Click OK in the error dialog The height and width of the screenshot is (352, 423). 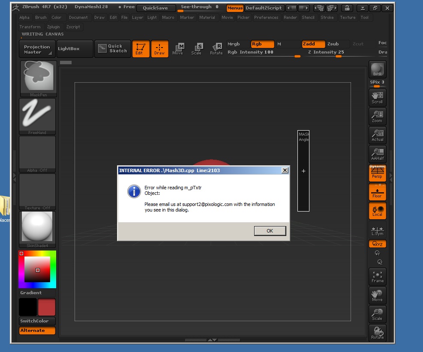(x=270, y=231)
